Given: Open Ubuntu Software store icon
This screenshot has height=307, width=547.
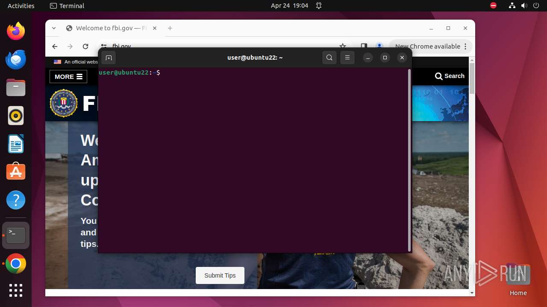Looking at the screenshot, I should coord(16,172).
